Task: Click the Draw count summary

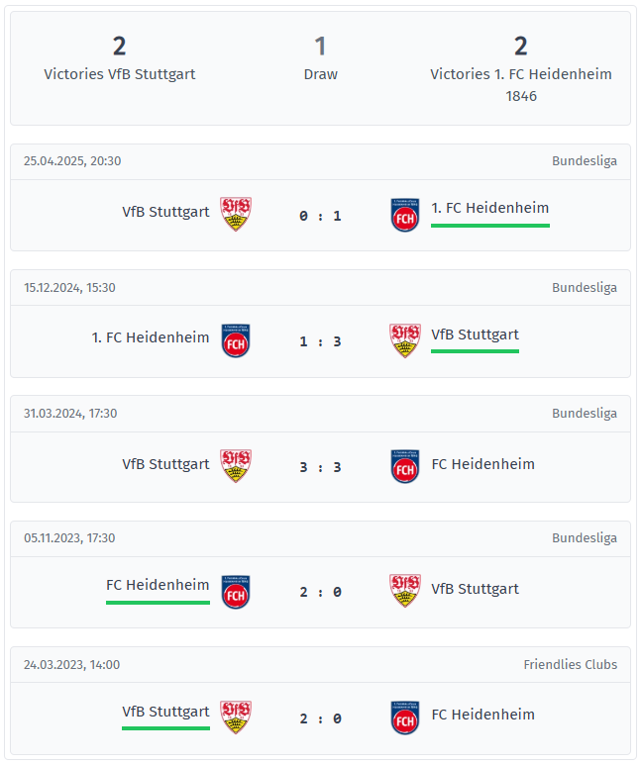Action: [320, 59]
